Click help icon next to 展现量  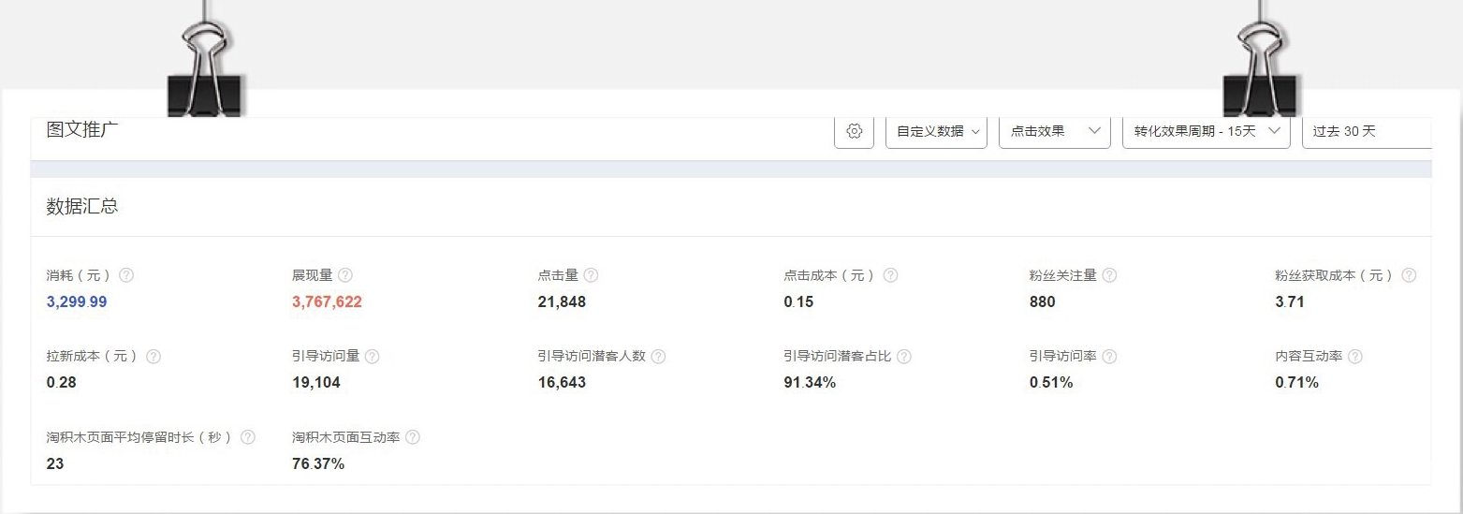coord(344,275)
